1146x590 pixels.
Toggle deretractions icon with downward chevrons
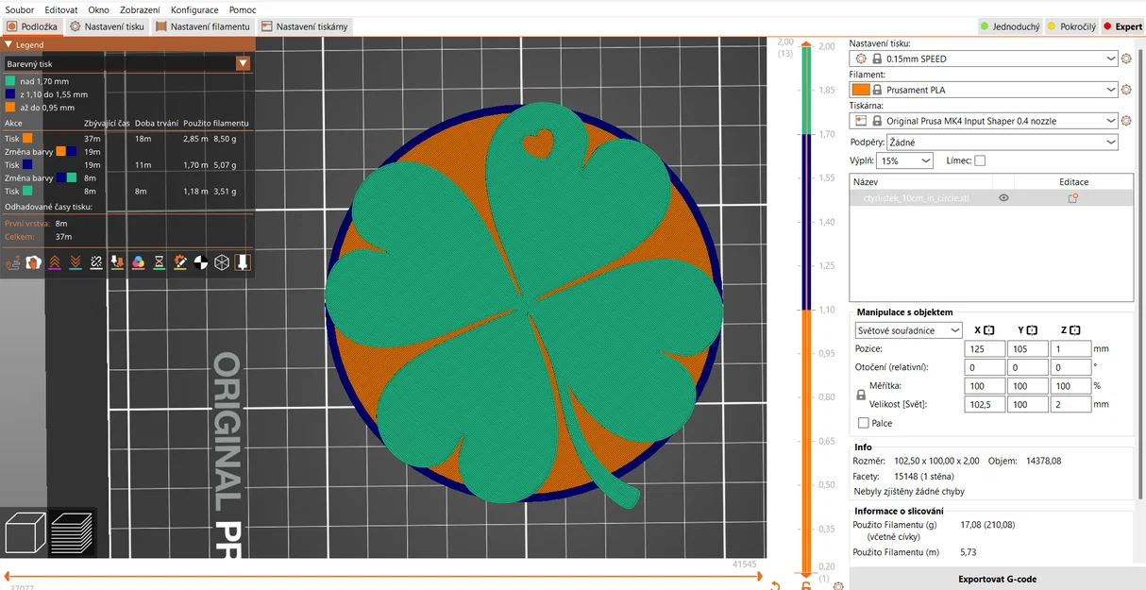(x=76, y=262)
